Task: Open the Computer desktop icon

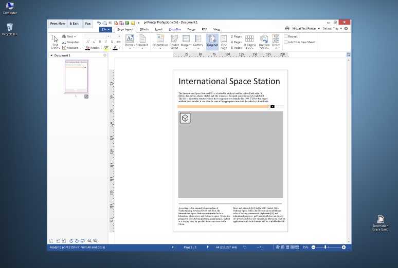Action: click(x=10, y=8)
